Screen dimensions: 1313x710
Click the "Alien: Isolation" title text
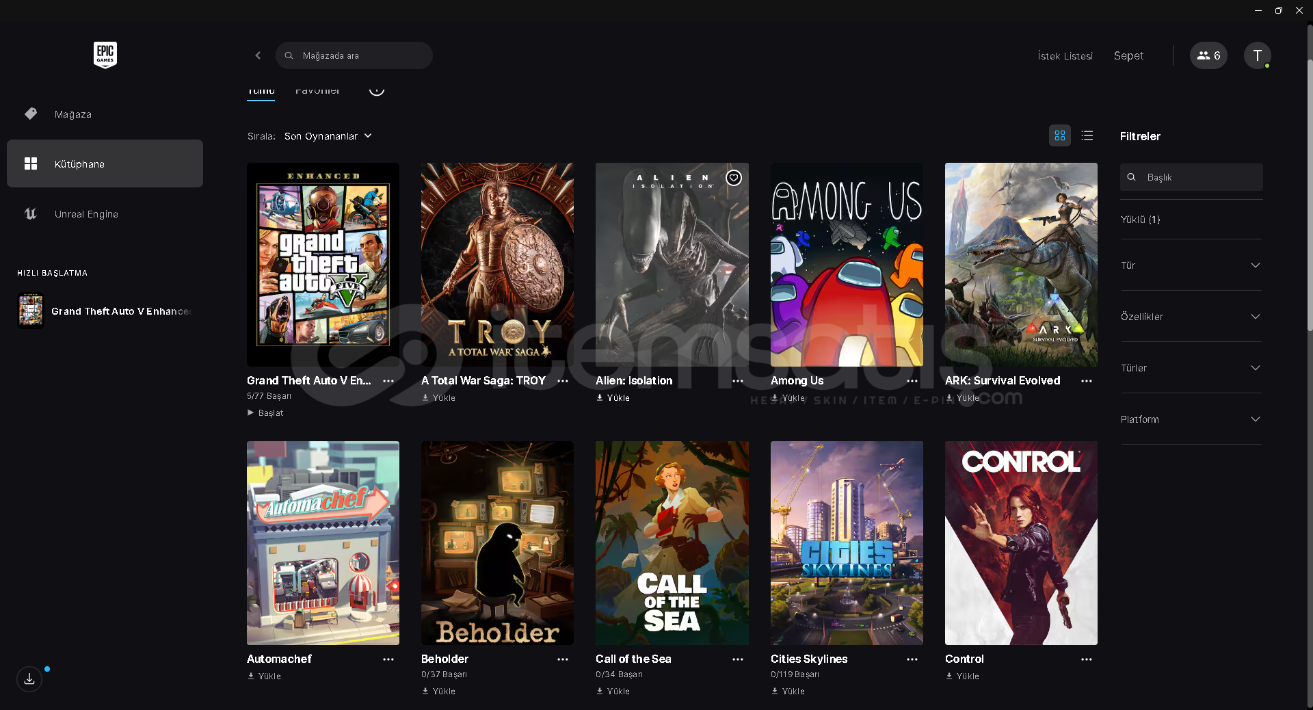(x=634, y=381)
